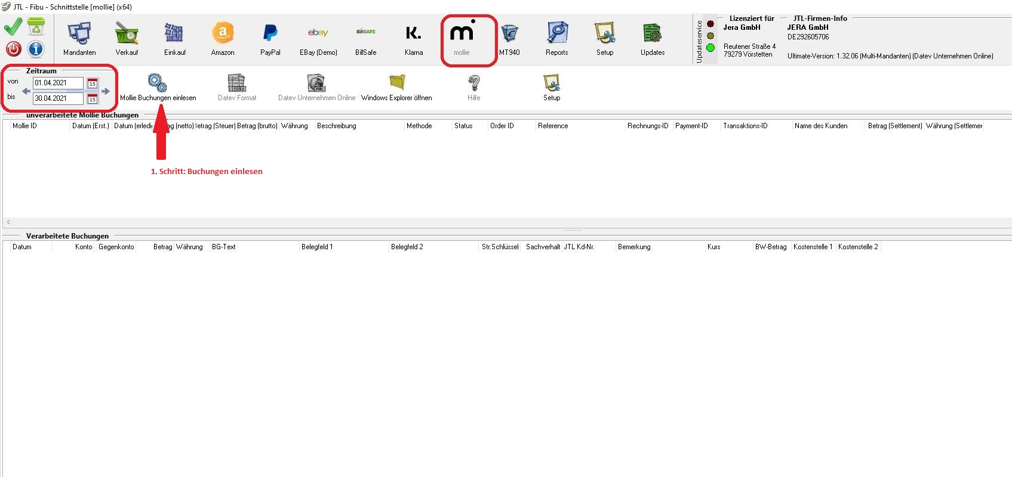The image size is (1012, 477).
Task: Open the Klarna interface
Action: [x=413, y=34]
